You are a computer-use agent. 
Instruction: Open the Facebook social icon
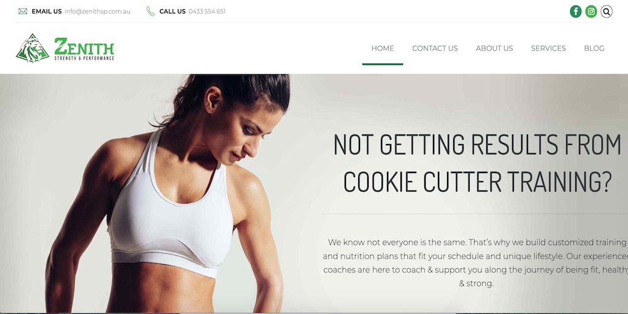click(575, 11)
